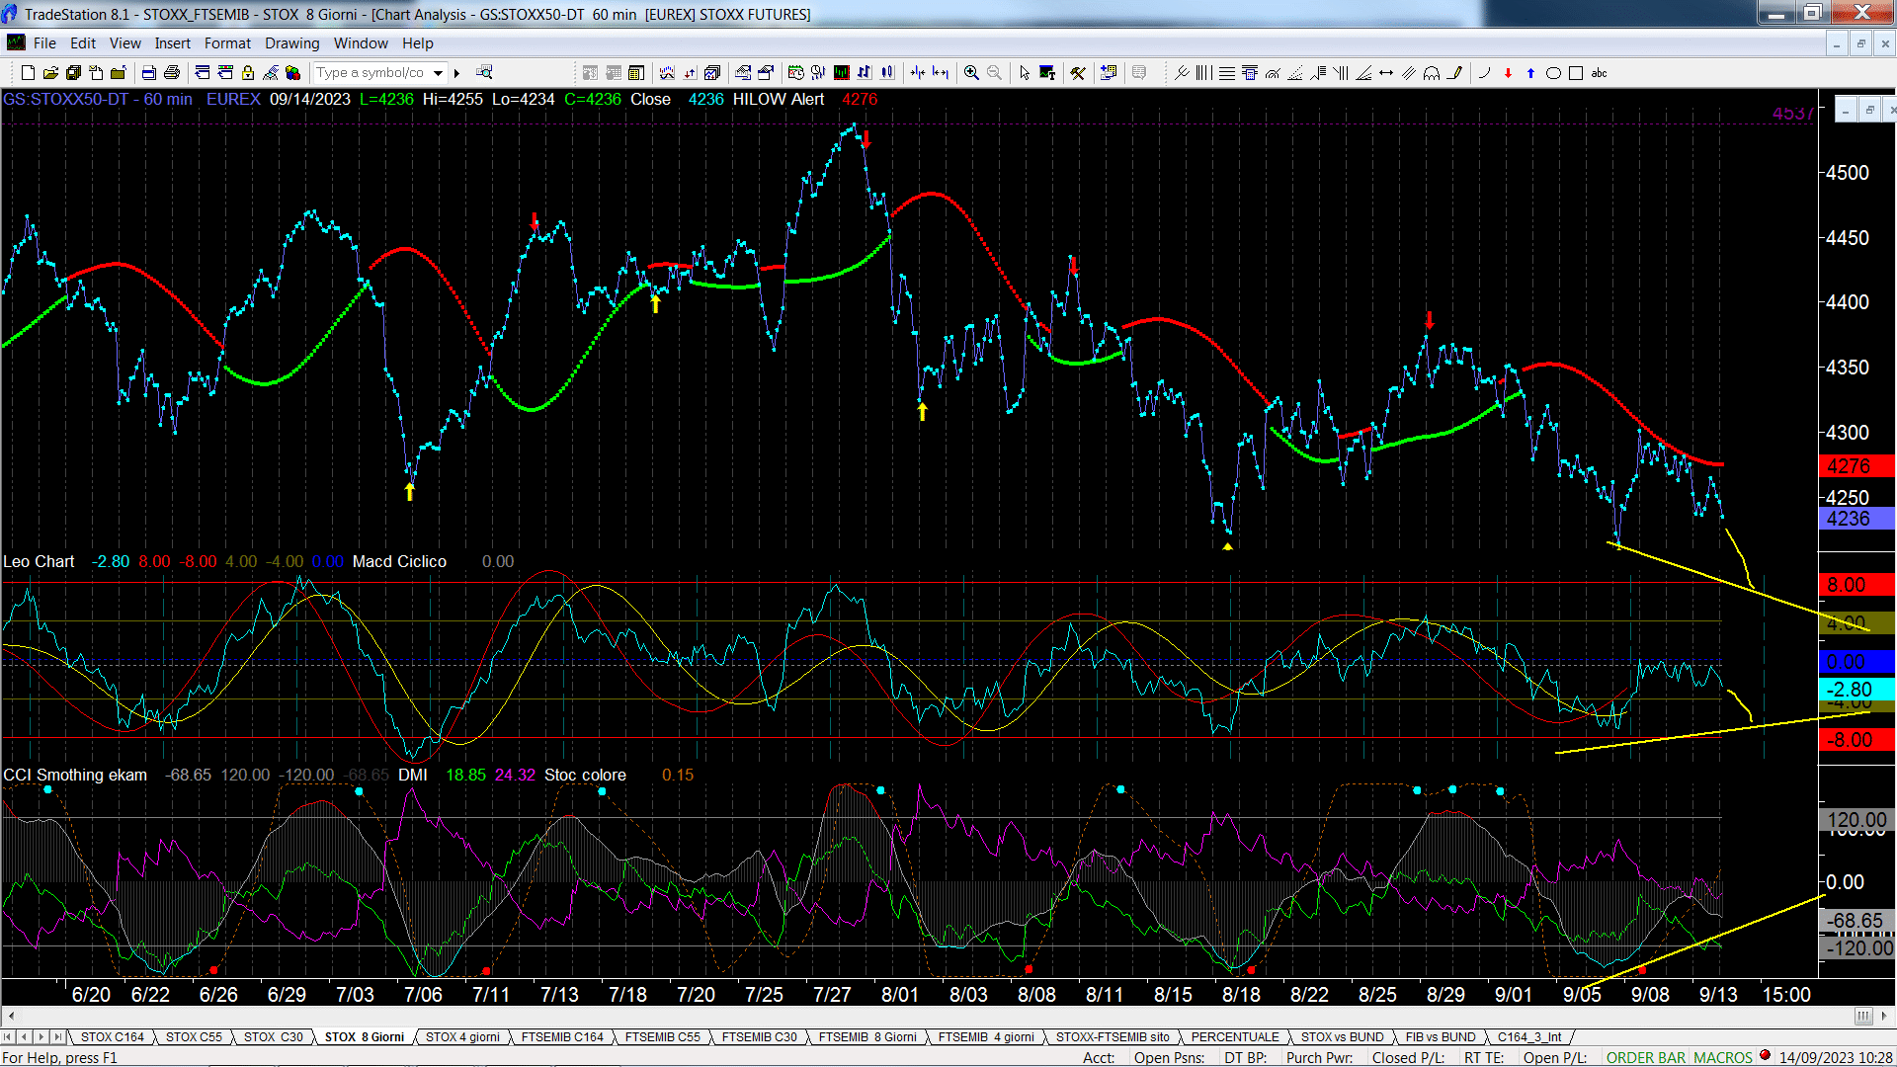The image size is (1897, 1067).
Task: Click the Print toolbar icon
Action: click(x=172, y=73)
